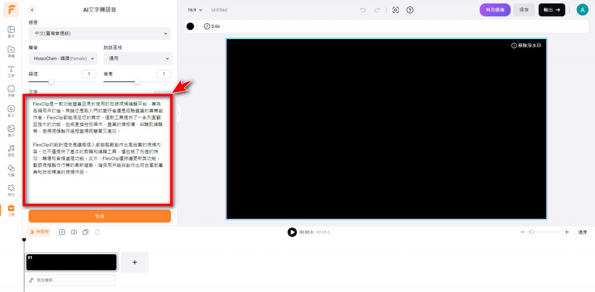595x292 pixels.
Task: Zoom out the timeline with minus icon
Action: click(522, 232)
